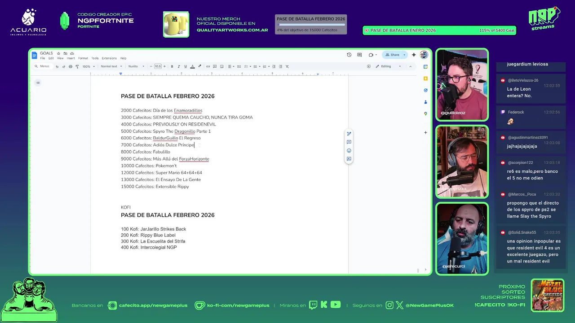This screenshot has height=323, width=575.
Task: Open Google Keep side panel
Action: point(425,79)
